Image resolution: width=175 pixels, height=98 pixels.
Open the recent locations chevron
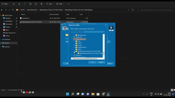pos(9,10)
